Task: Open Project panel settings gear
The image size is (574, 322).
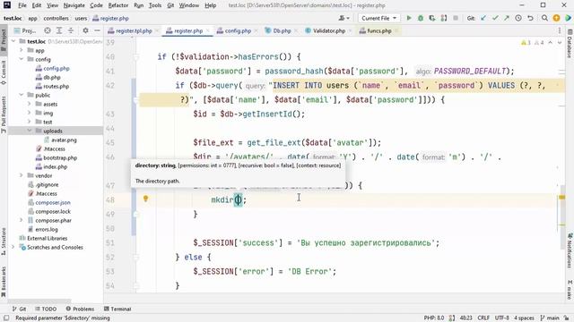Action: coord(85,30)
